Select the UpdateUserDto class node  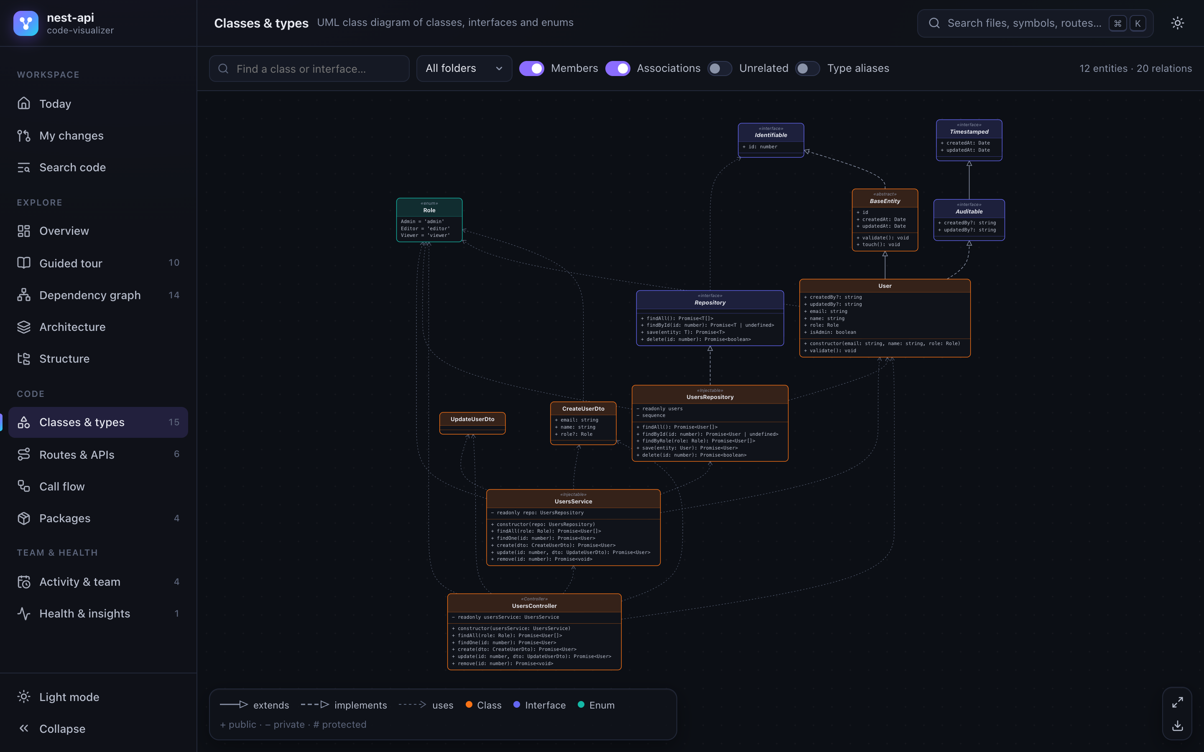(472, 423)
